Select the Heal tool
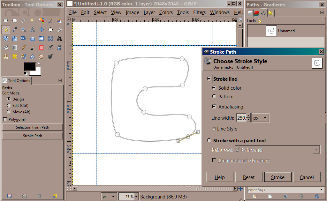Viewport: 327px width, 201px height. (x=15, y=56)
